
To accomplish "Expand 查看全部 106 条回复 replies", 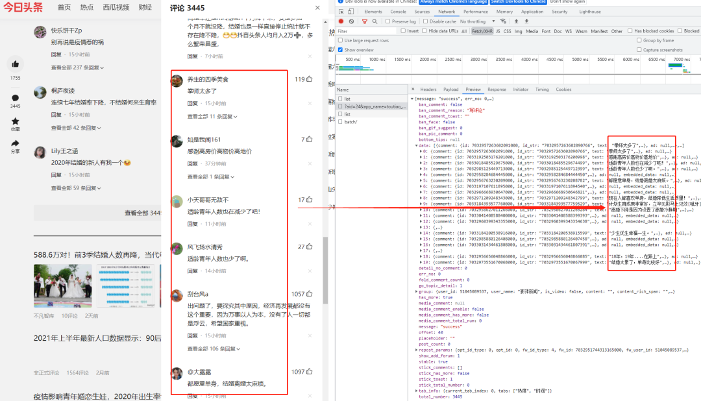I will tap(214, 348).
